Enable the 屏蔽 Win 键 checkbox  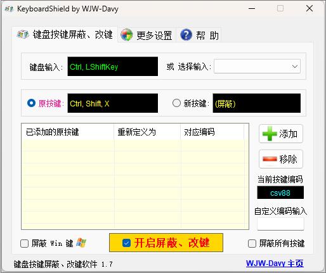tap(25, 243)
